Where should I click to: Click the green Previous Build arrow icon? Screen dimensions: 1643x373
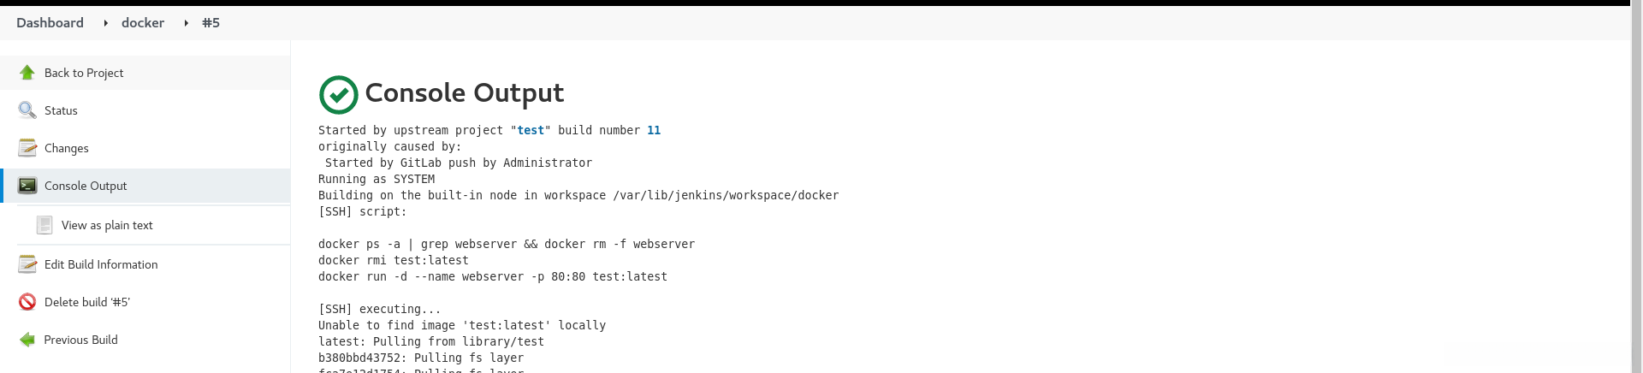tap(27, 340)
